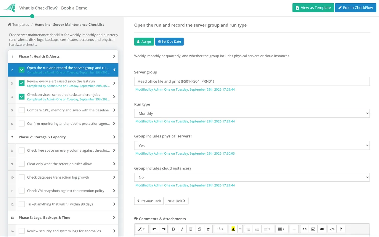Toggle italic formatting in comments

tap(182, 229)
